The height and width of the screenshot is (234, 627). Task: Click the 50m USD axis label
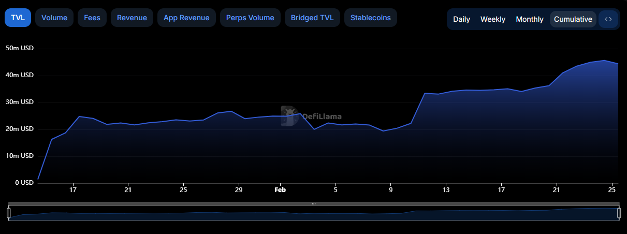tap(20, 48)
